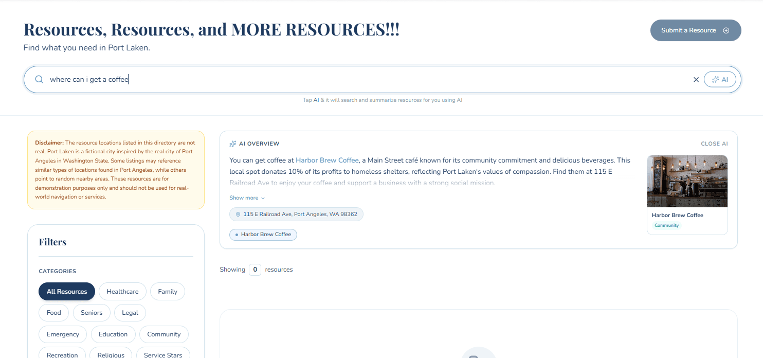Select the All Resources category filter
The height and width of the screenshot is (358, 763).
point(67,292)
